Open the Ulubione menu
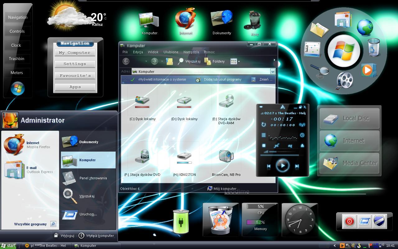Image resolution: width=398 pixels, height=249 pixels. 171,52
